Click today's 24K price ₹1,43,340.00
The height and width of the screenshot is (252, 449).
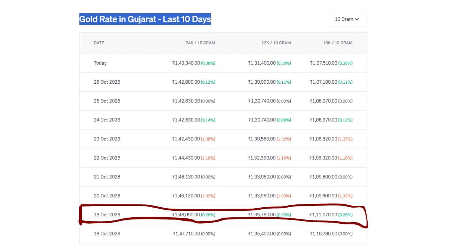(186, 63)
